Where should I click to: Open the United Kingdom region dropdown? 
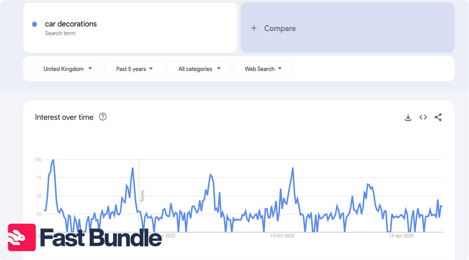click(x=68, y=69)
